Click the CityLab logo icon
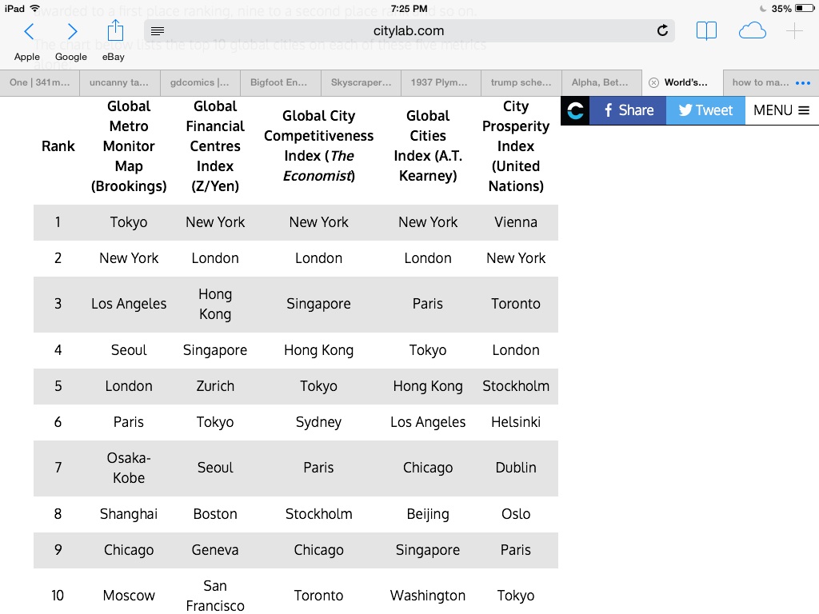Image resolution: width=819 pixels, height=614 pixels. coord(575,110)
